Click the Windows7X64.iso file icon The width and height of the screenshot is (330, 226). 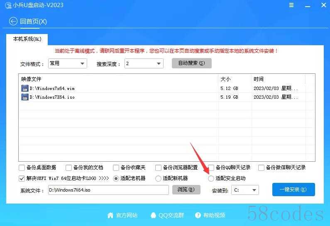(x=25, y=97)
